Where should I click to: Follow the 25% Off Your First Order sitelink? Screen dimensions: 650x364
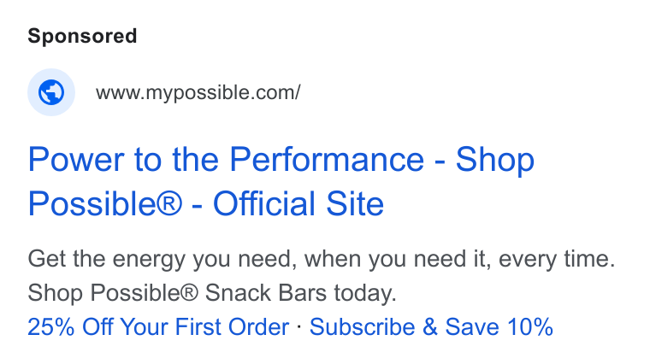click(x=158, y=326)
